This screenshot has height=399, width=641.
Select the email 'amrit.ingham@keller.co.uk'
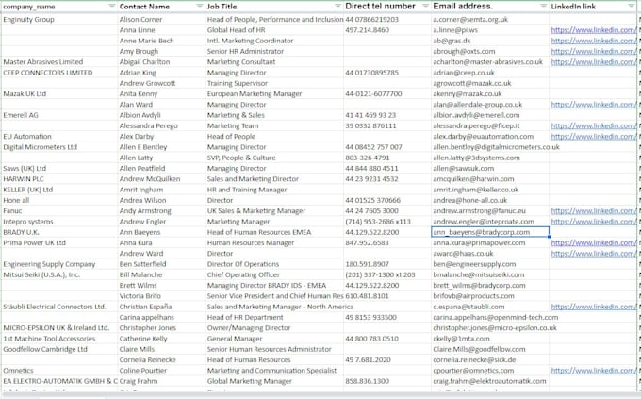pos(490,190)
